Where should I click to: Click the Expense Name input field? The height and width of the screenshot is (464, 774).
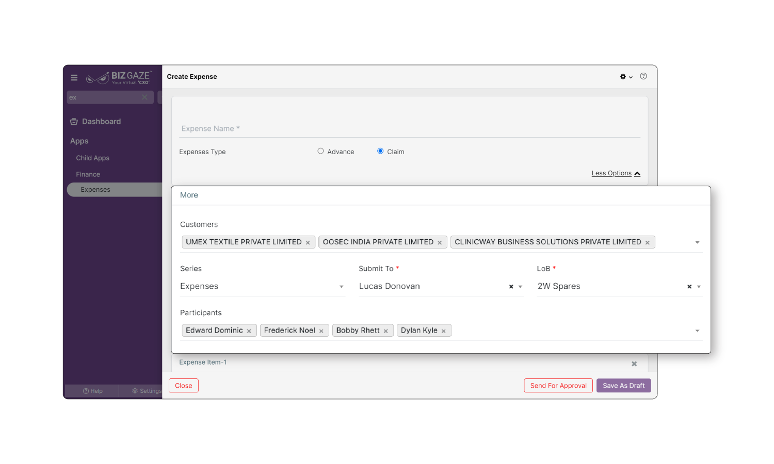click(411, 129)
